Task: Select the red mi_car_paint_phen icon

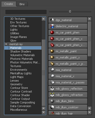Action: coord(52,32)
